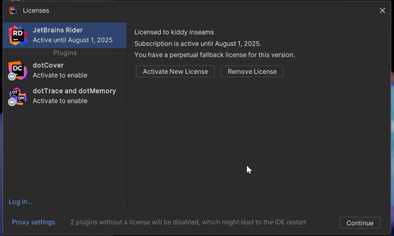
Task: Click 'Subscription is active until August 1, 2025.' text
Action: pos(198,44)
